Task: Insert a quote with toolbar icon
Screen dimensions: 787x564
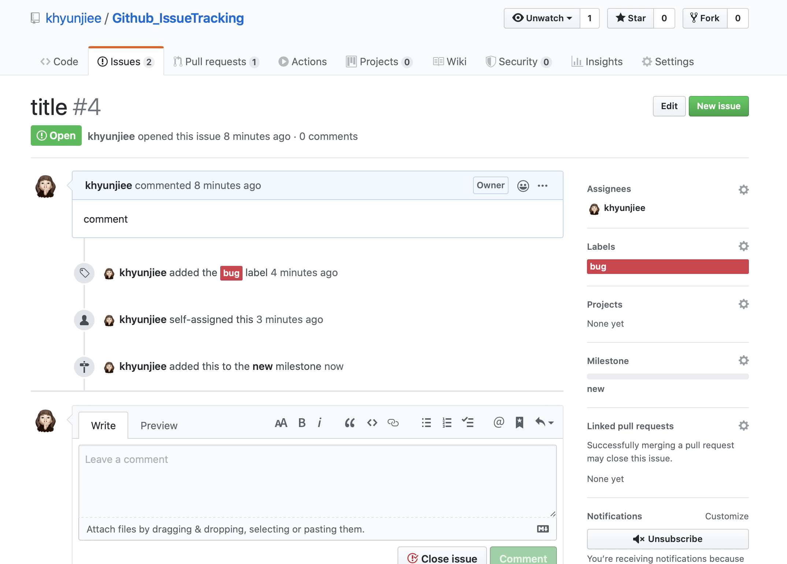Action: tap(350, 423)
